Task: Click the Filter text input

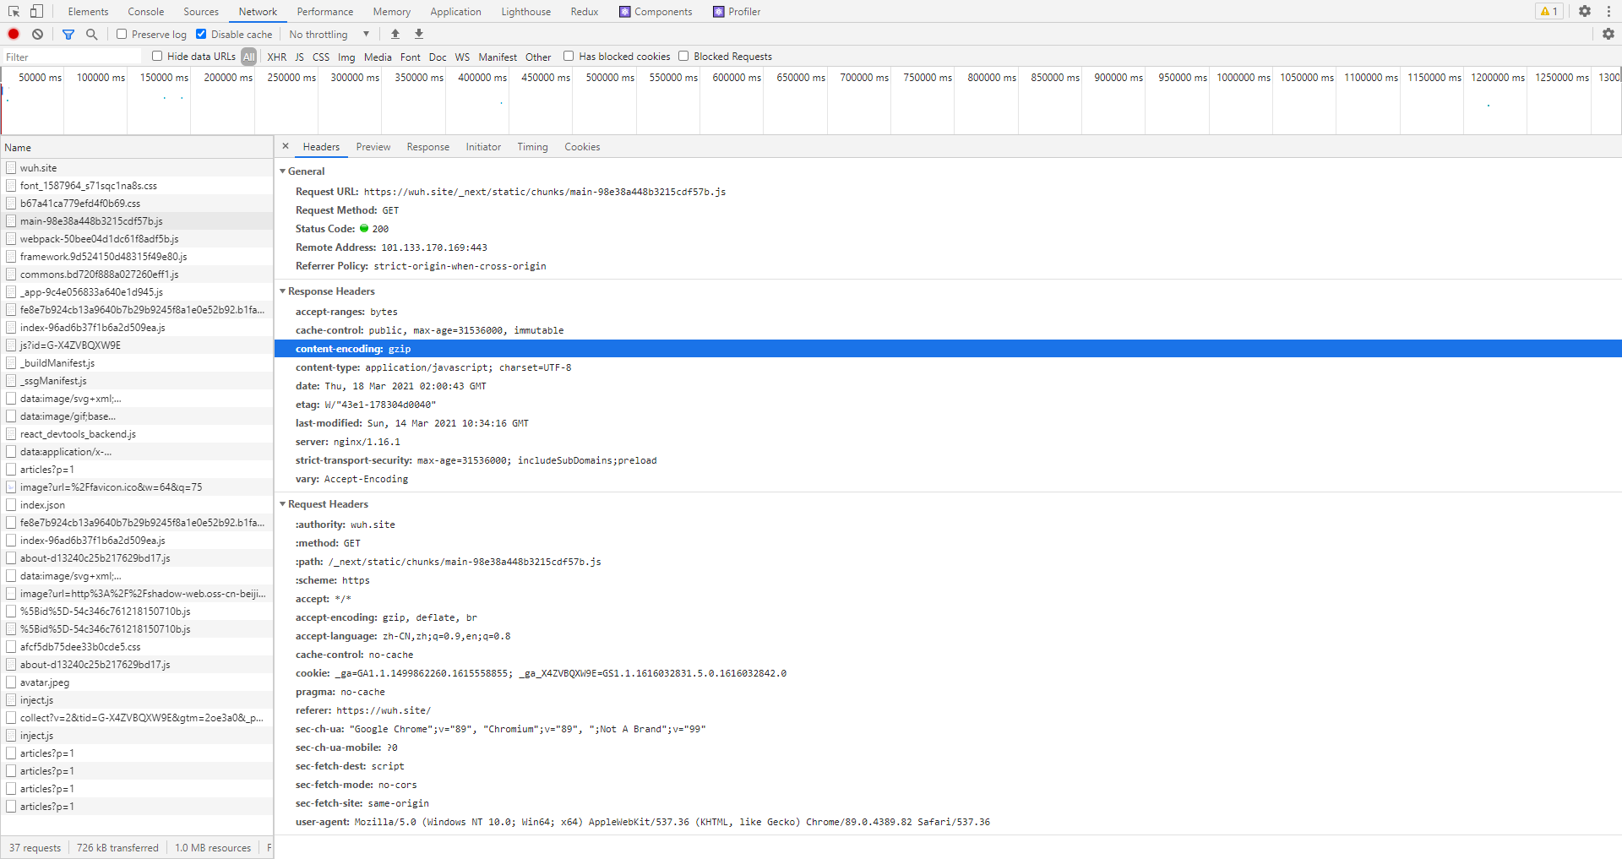Action: click(x=73, y=57)
